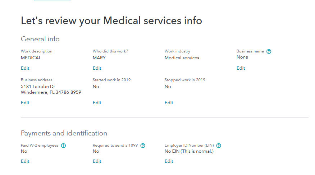Click the Medical services work industry value
This screenshot has height=175, width=315.
point(182,58)
